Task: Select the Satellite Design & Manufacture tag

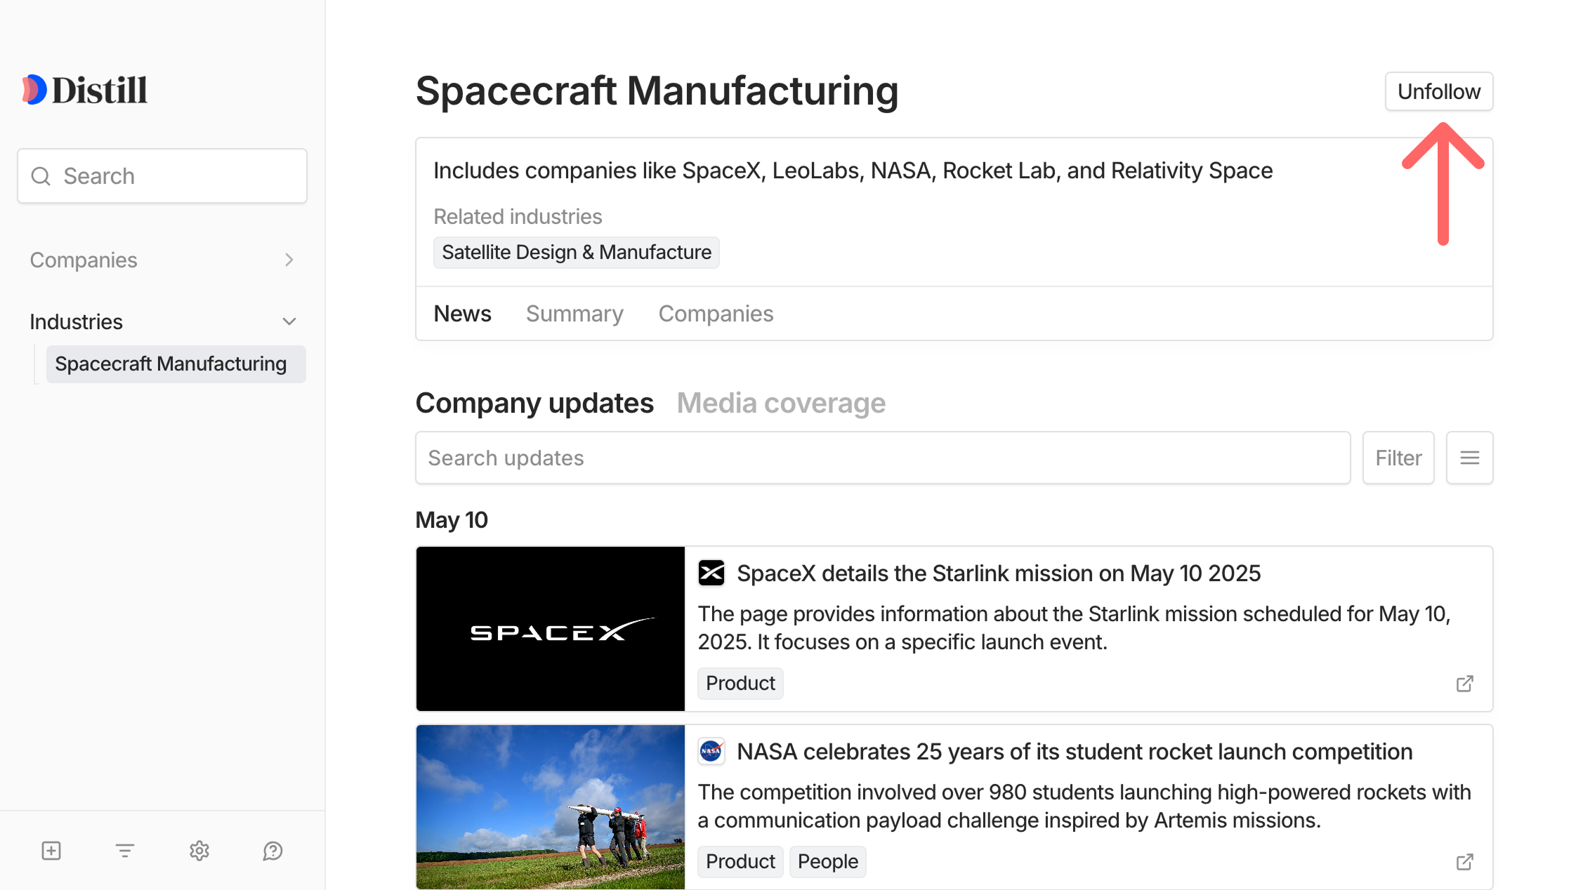Action: (x=576, y=252)
